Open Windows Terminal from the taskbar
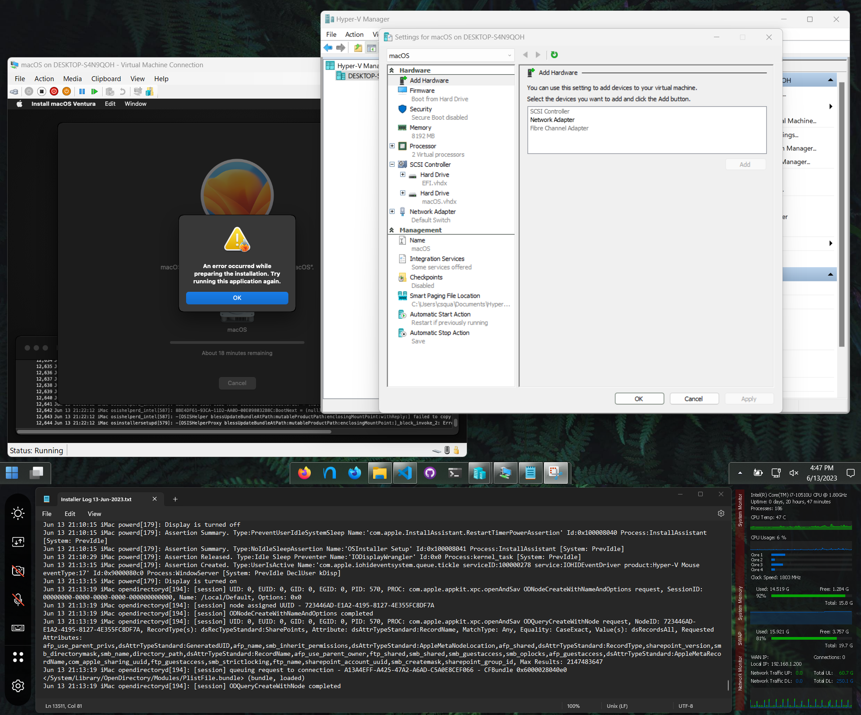The height and width of the screenshot is (715, 861). [455, 473]
